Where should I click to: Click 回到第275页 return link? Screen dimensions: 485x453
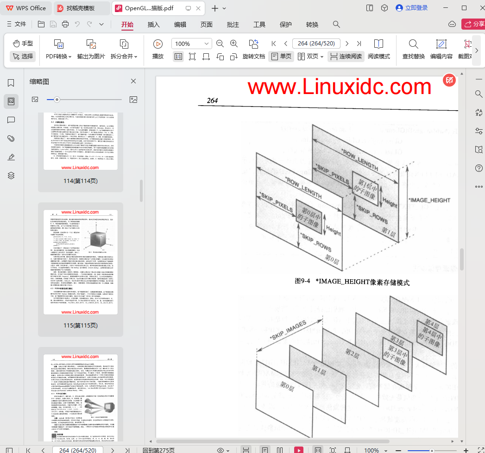159,450
